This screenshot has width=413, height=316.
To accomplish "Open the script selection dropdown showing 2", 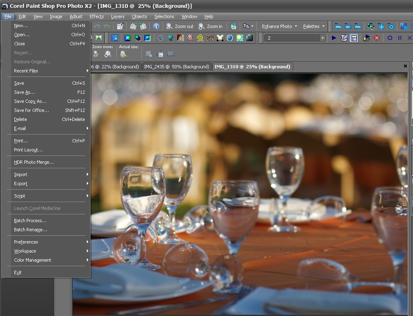I will click(x=322, y=38).
